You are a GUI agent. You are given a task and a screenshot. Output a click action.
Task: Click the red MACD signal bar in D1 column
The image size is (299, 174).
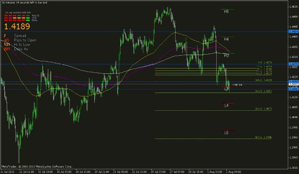tap(6, 16)
